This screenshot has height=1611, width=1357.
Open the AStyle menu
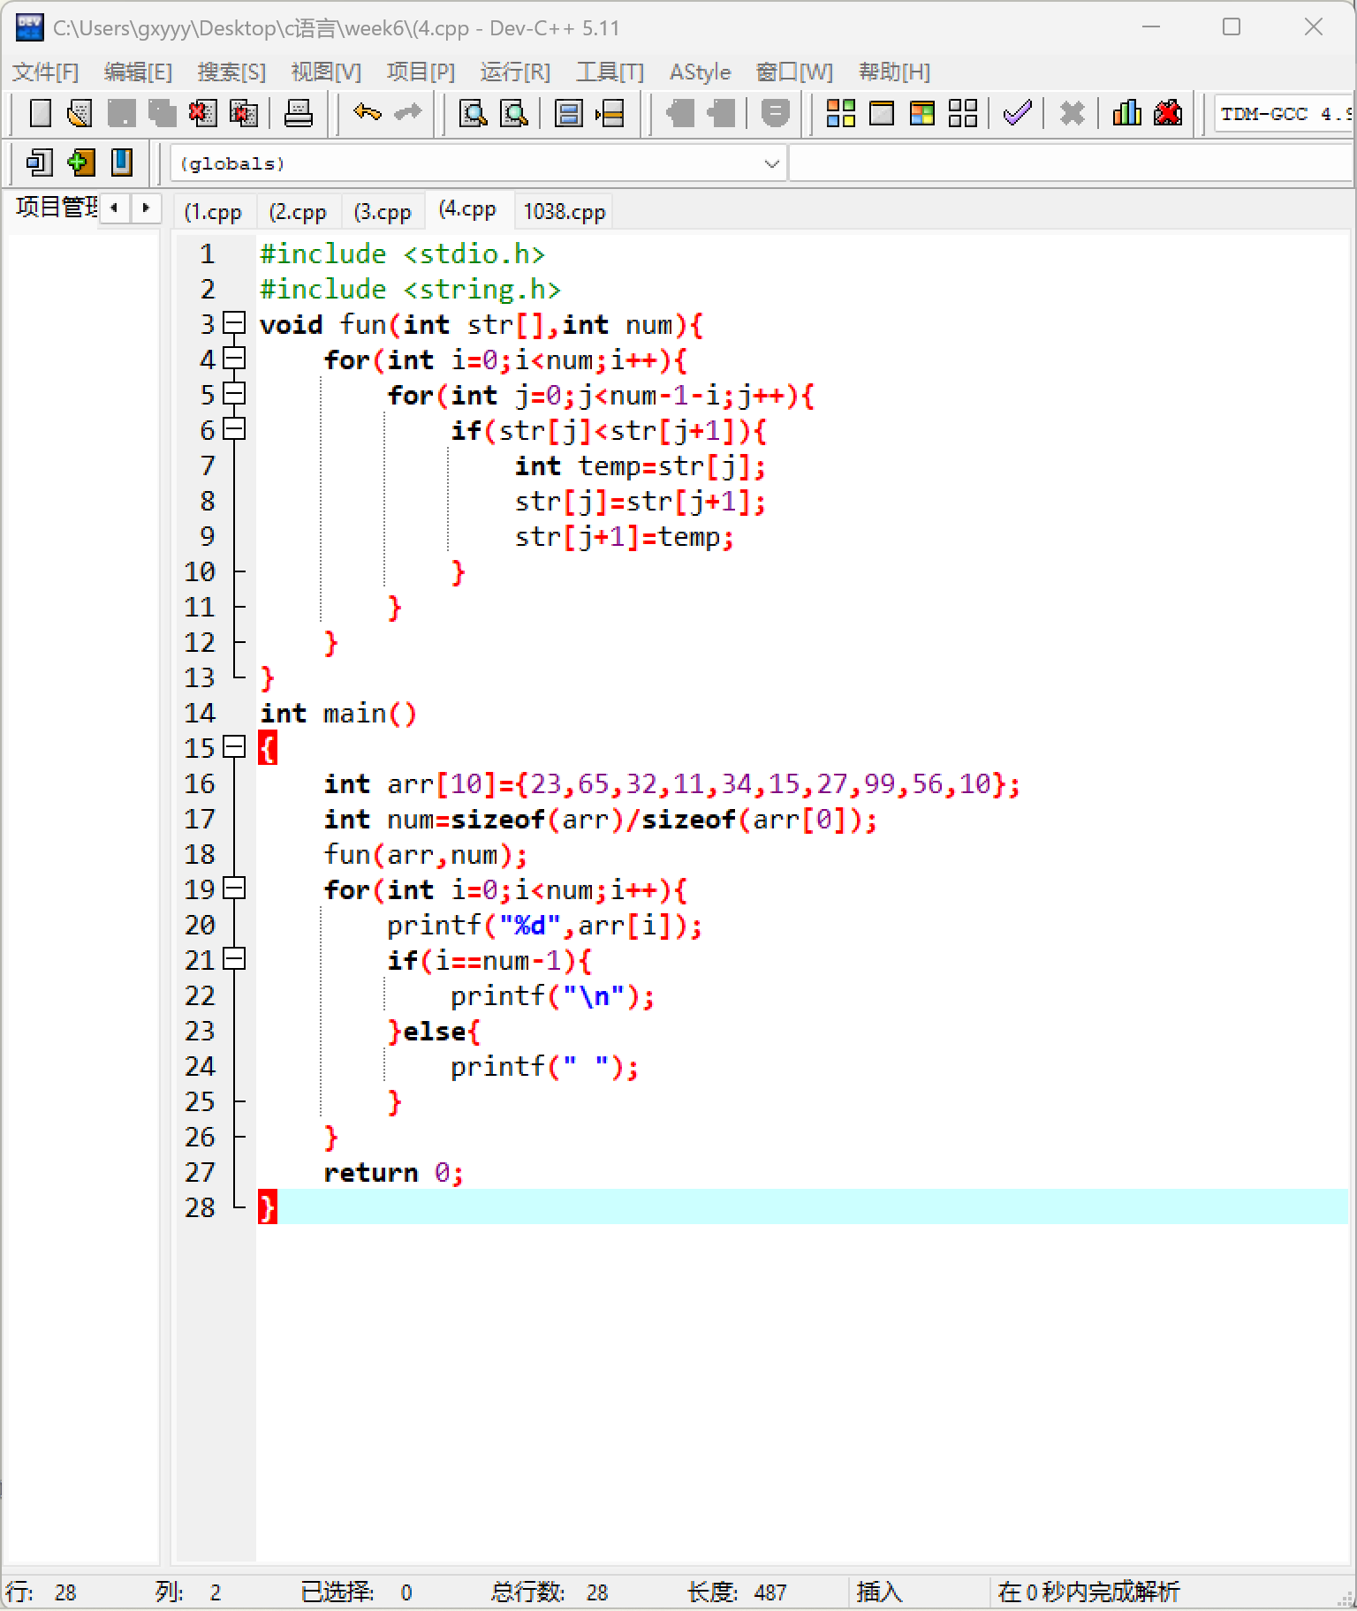point(700,72)
